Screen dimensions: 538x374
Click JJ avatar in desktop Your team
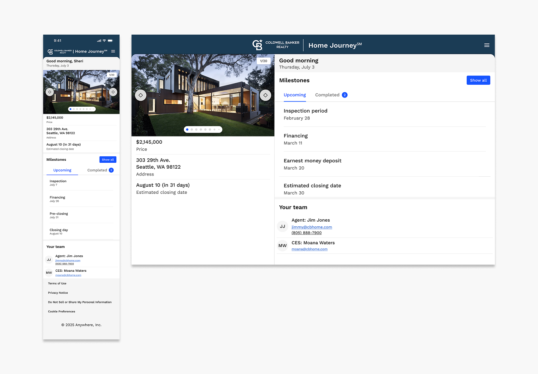(x=283, y=226)
